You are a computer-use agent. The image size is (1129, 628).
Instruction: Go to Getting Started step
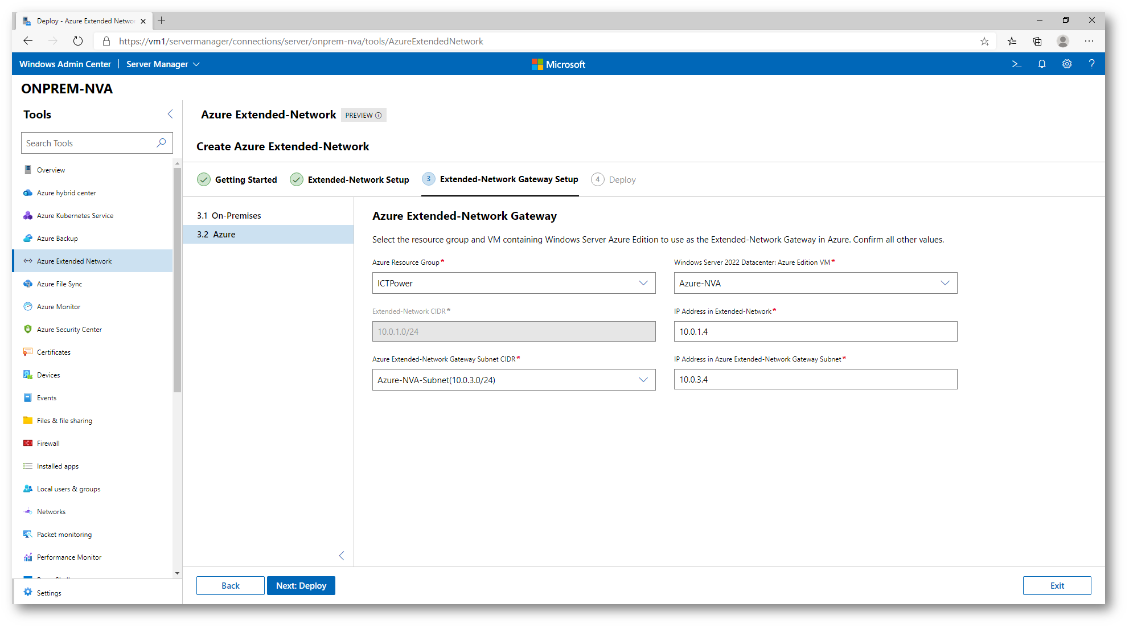click(x=237, y=180)
